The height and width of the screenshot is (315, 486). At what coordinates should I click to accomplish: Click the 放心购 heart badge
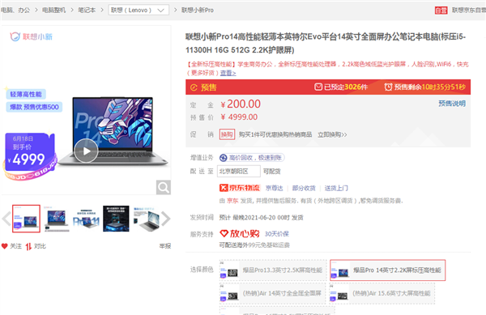(x=239, y=233)
